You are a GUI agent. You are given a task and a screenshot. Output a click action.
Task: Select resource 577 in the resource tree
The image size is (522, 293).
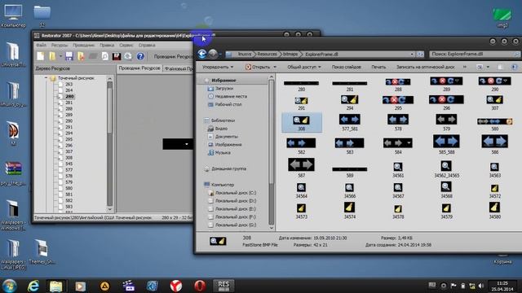pos(69,170)
